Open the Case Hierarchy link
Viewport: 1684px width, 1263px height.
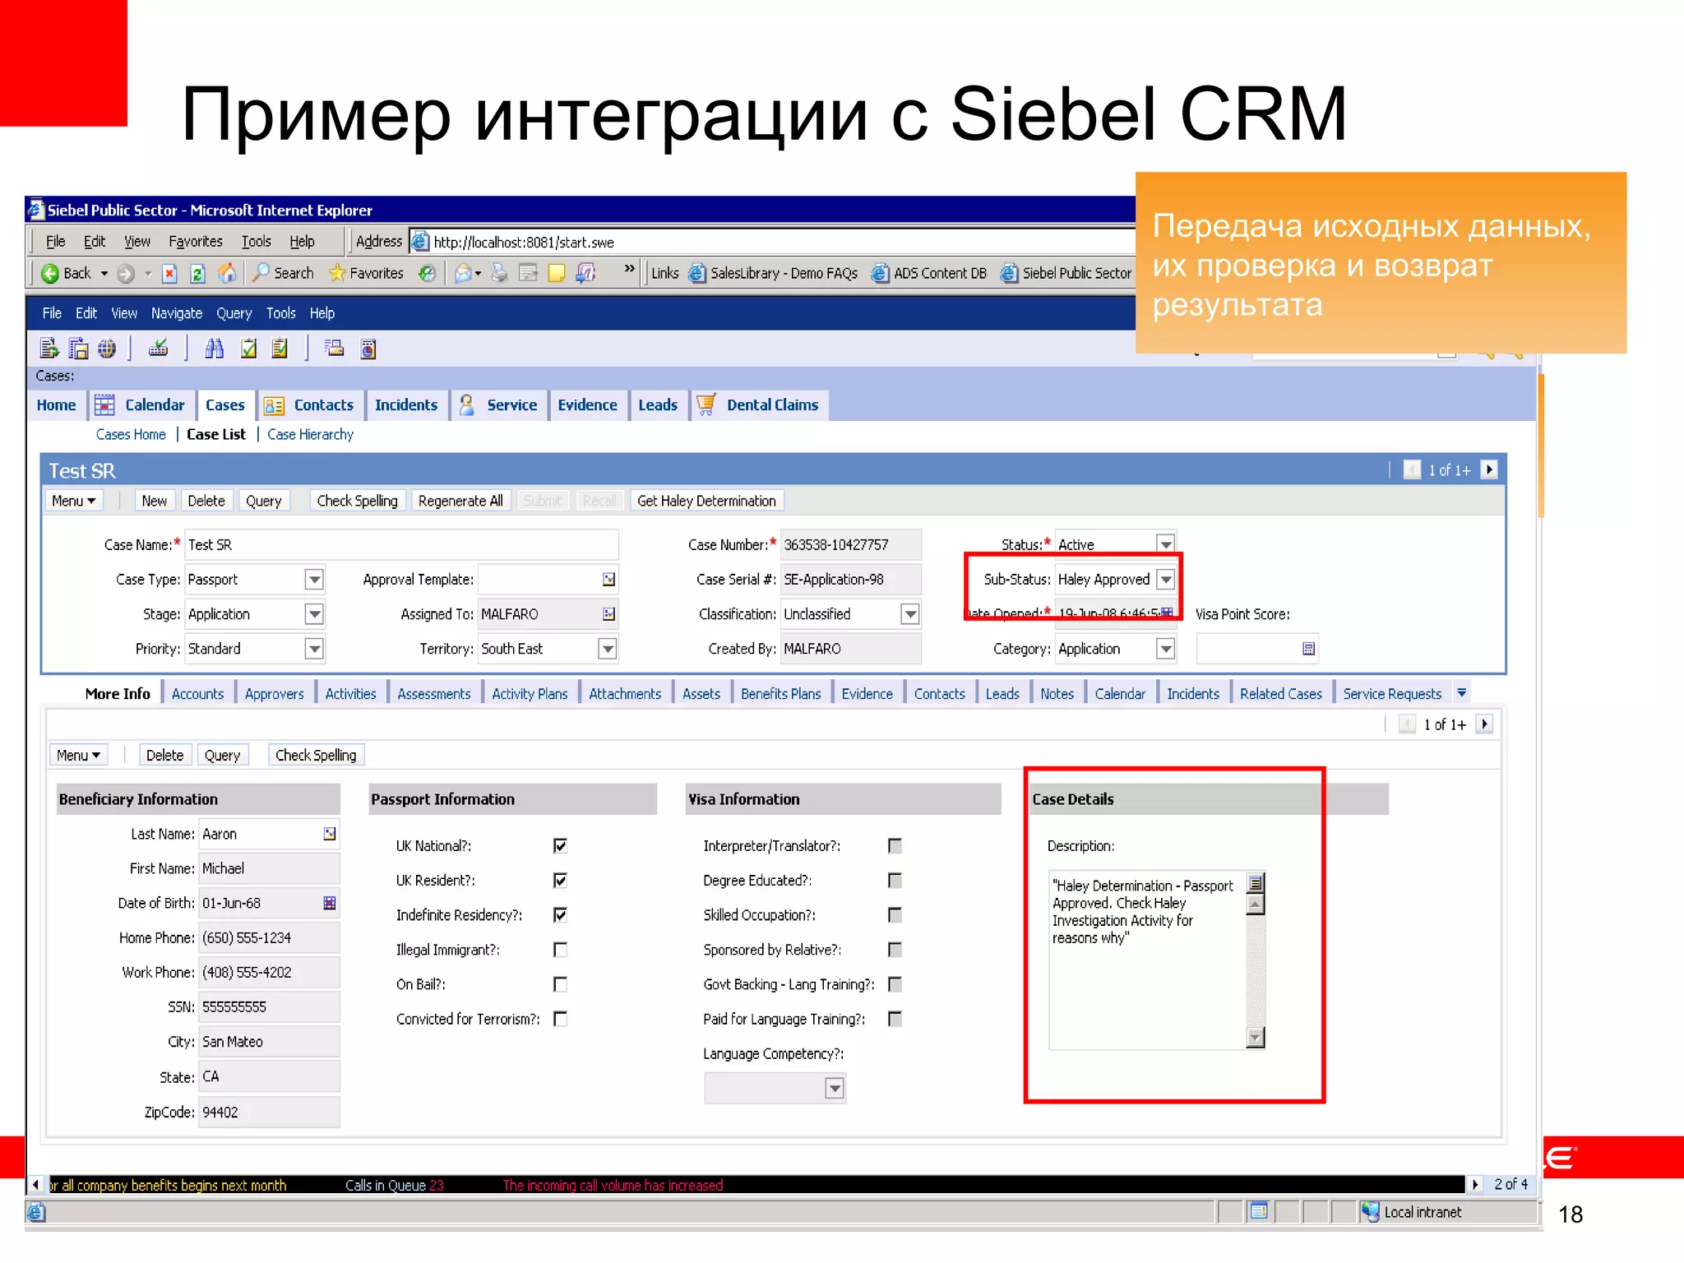[x=310, y=434]
